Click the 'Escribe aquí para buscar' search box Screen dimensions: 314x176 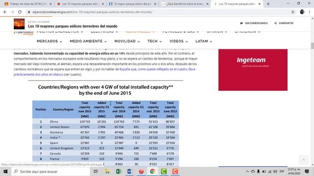pyautogui.click(x=51, y=172)
